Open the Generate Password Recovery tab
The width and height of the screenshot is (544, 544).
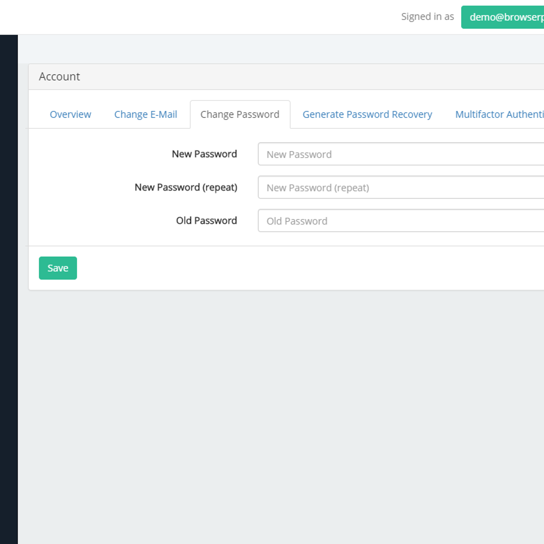pos(367,114)
